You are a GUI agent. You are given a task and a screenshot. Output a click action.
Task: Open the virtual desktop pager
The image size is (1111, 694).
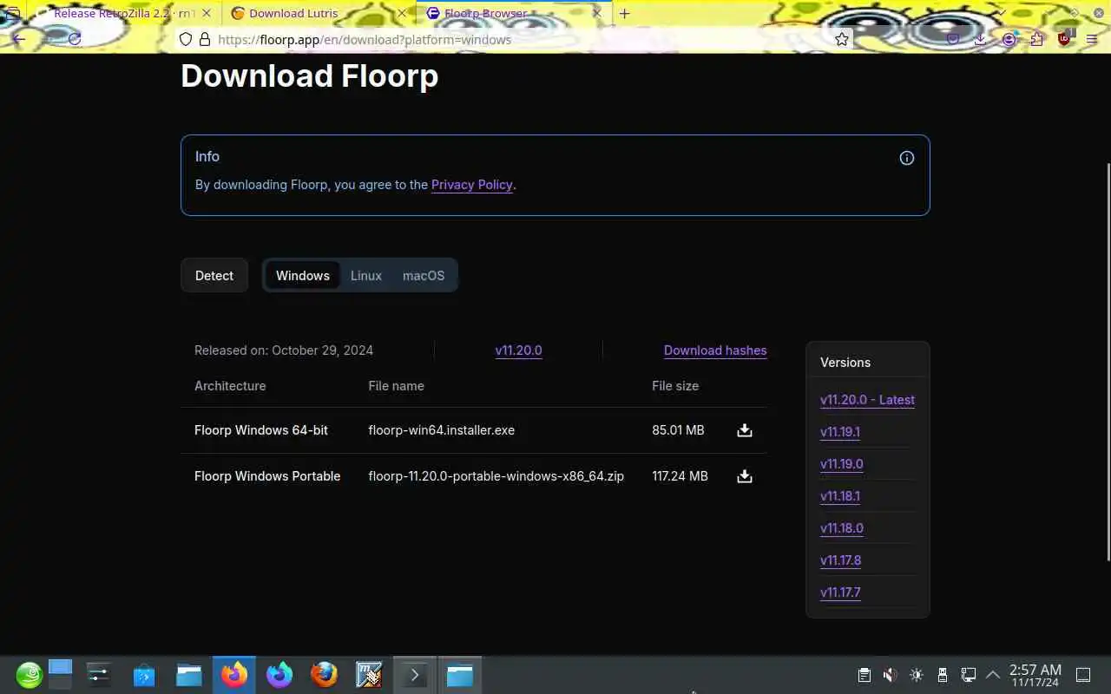click(x=60, y=675)
